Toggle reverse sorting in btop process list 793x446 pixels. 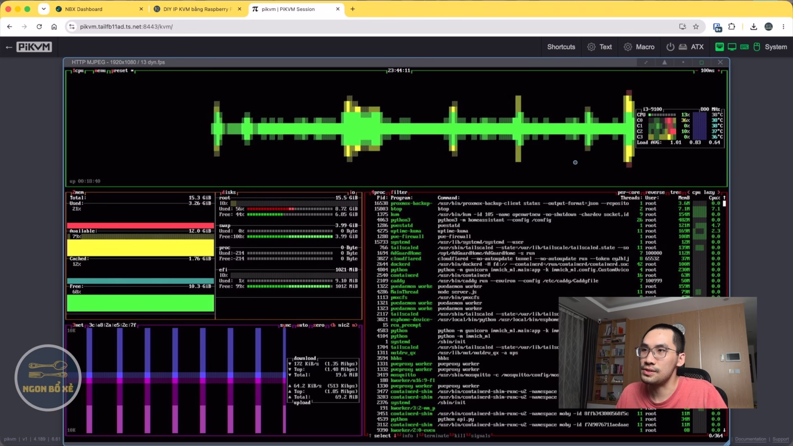pyautogui.click(x=655, y=192)
